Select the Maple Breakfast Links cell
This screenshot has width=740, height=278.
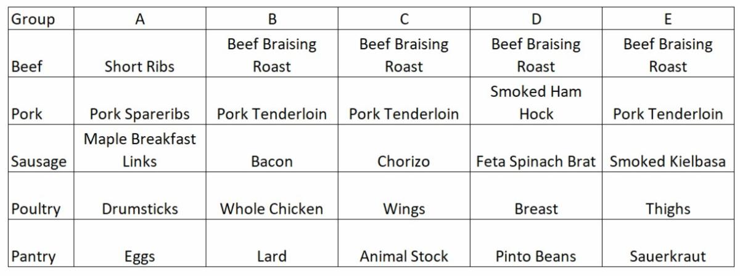140,150
